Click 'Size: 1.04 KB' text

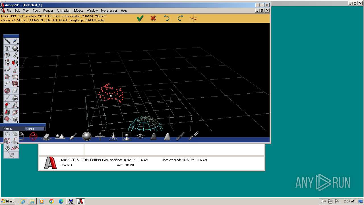click(125, 165)
